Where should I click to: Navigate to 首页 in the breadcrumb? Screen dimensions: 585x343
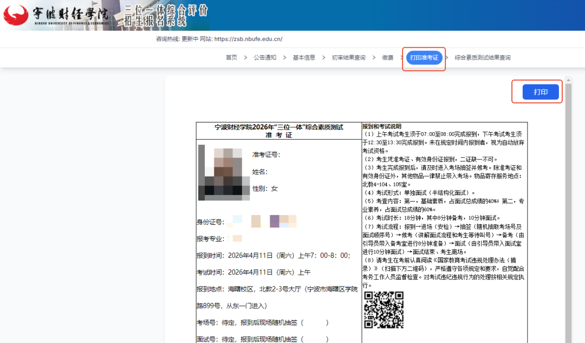click(231, 57)
